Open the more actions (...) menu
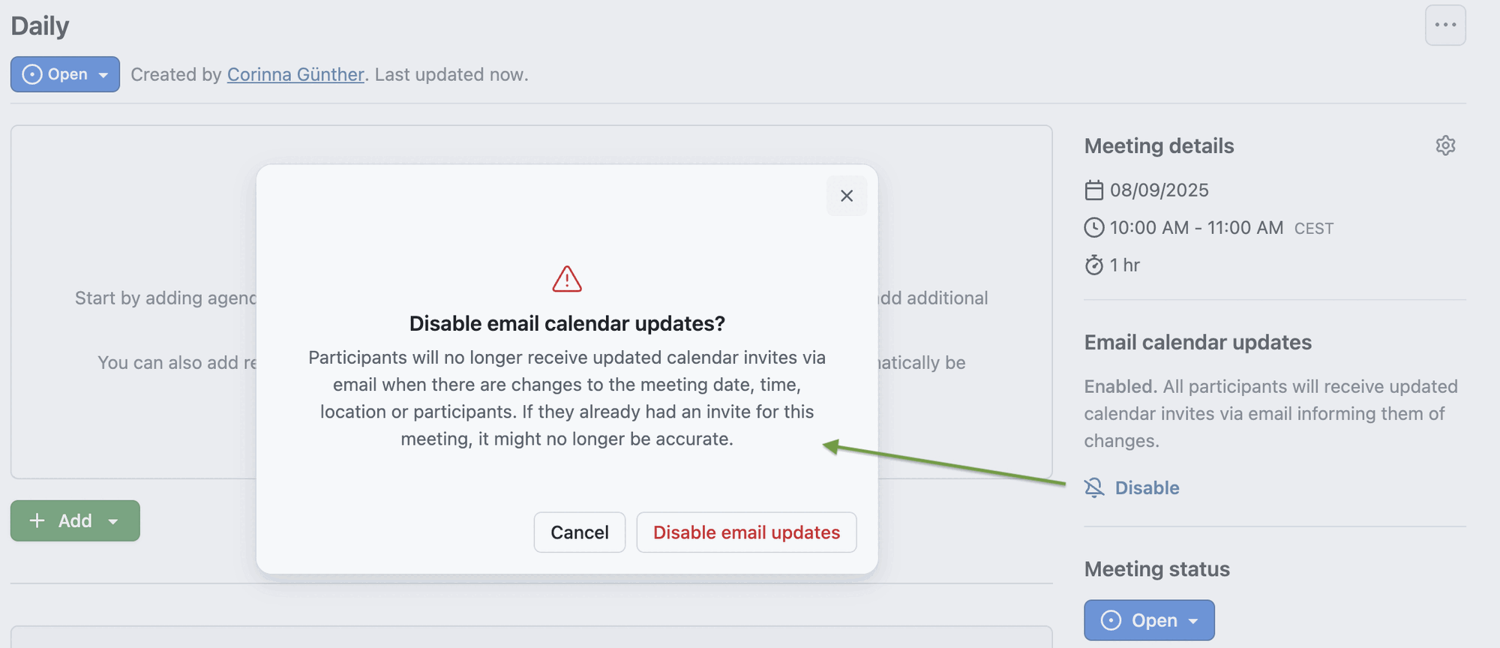Viewport: 1500px width, 648px height. pyautogui.click(x=1445, y=25)
